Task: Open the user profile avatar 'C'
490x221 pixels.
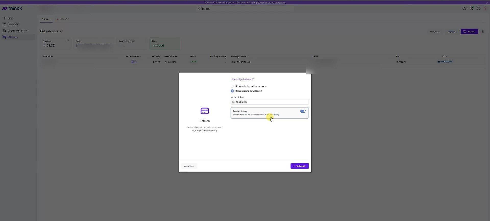Action: point(485,9)
